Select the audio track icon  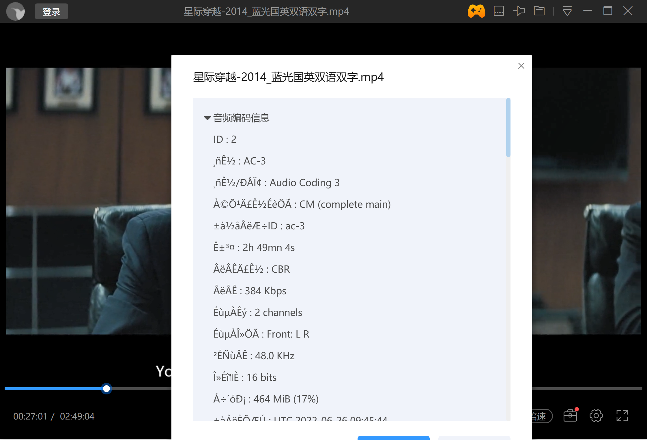coord(519,11)
